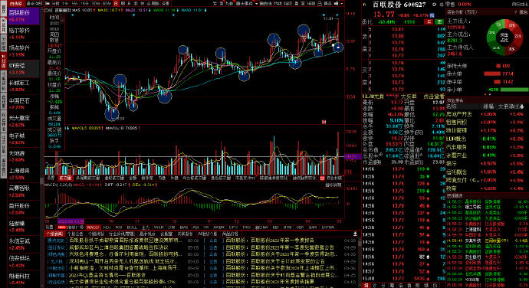Viewport: 529px width, 288px height.
Task: Click the question mark icon in 资金分析
Action: coord(515,12)
